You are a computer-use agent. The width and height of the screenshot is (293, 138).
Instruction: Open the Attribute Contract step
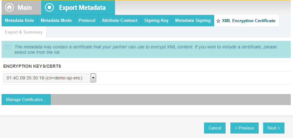click(119, 21)
